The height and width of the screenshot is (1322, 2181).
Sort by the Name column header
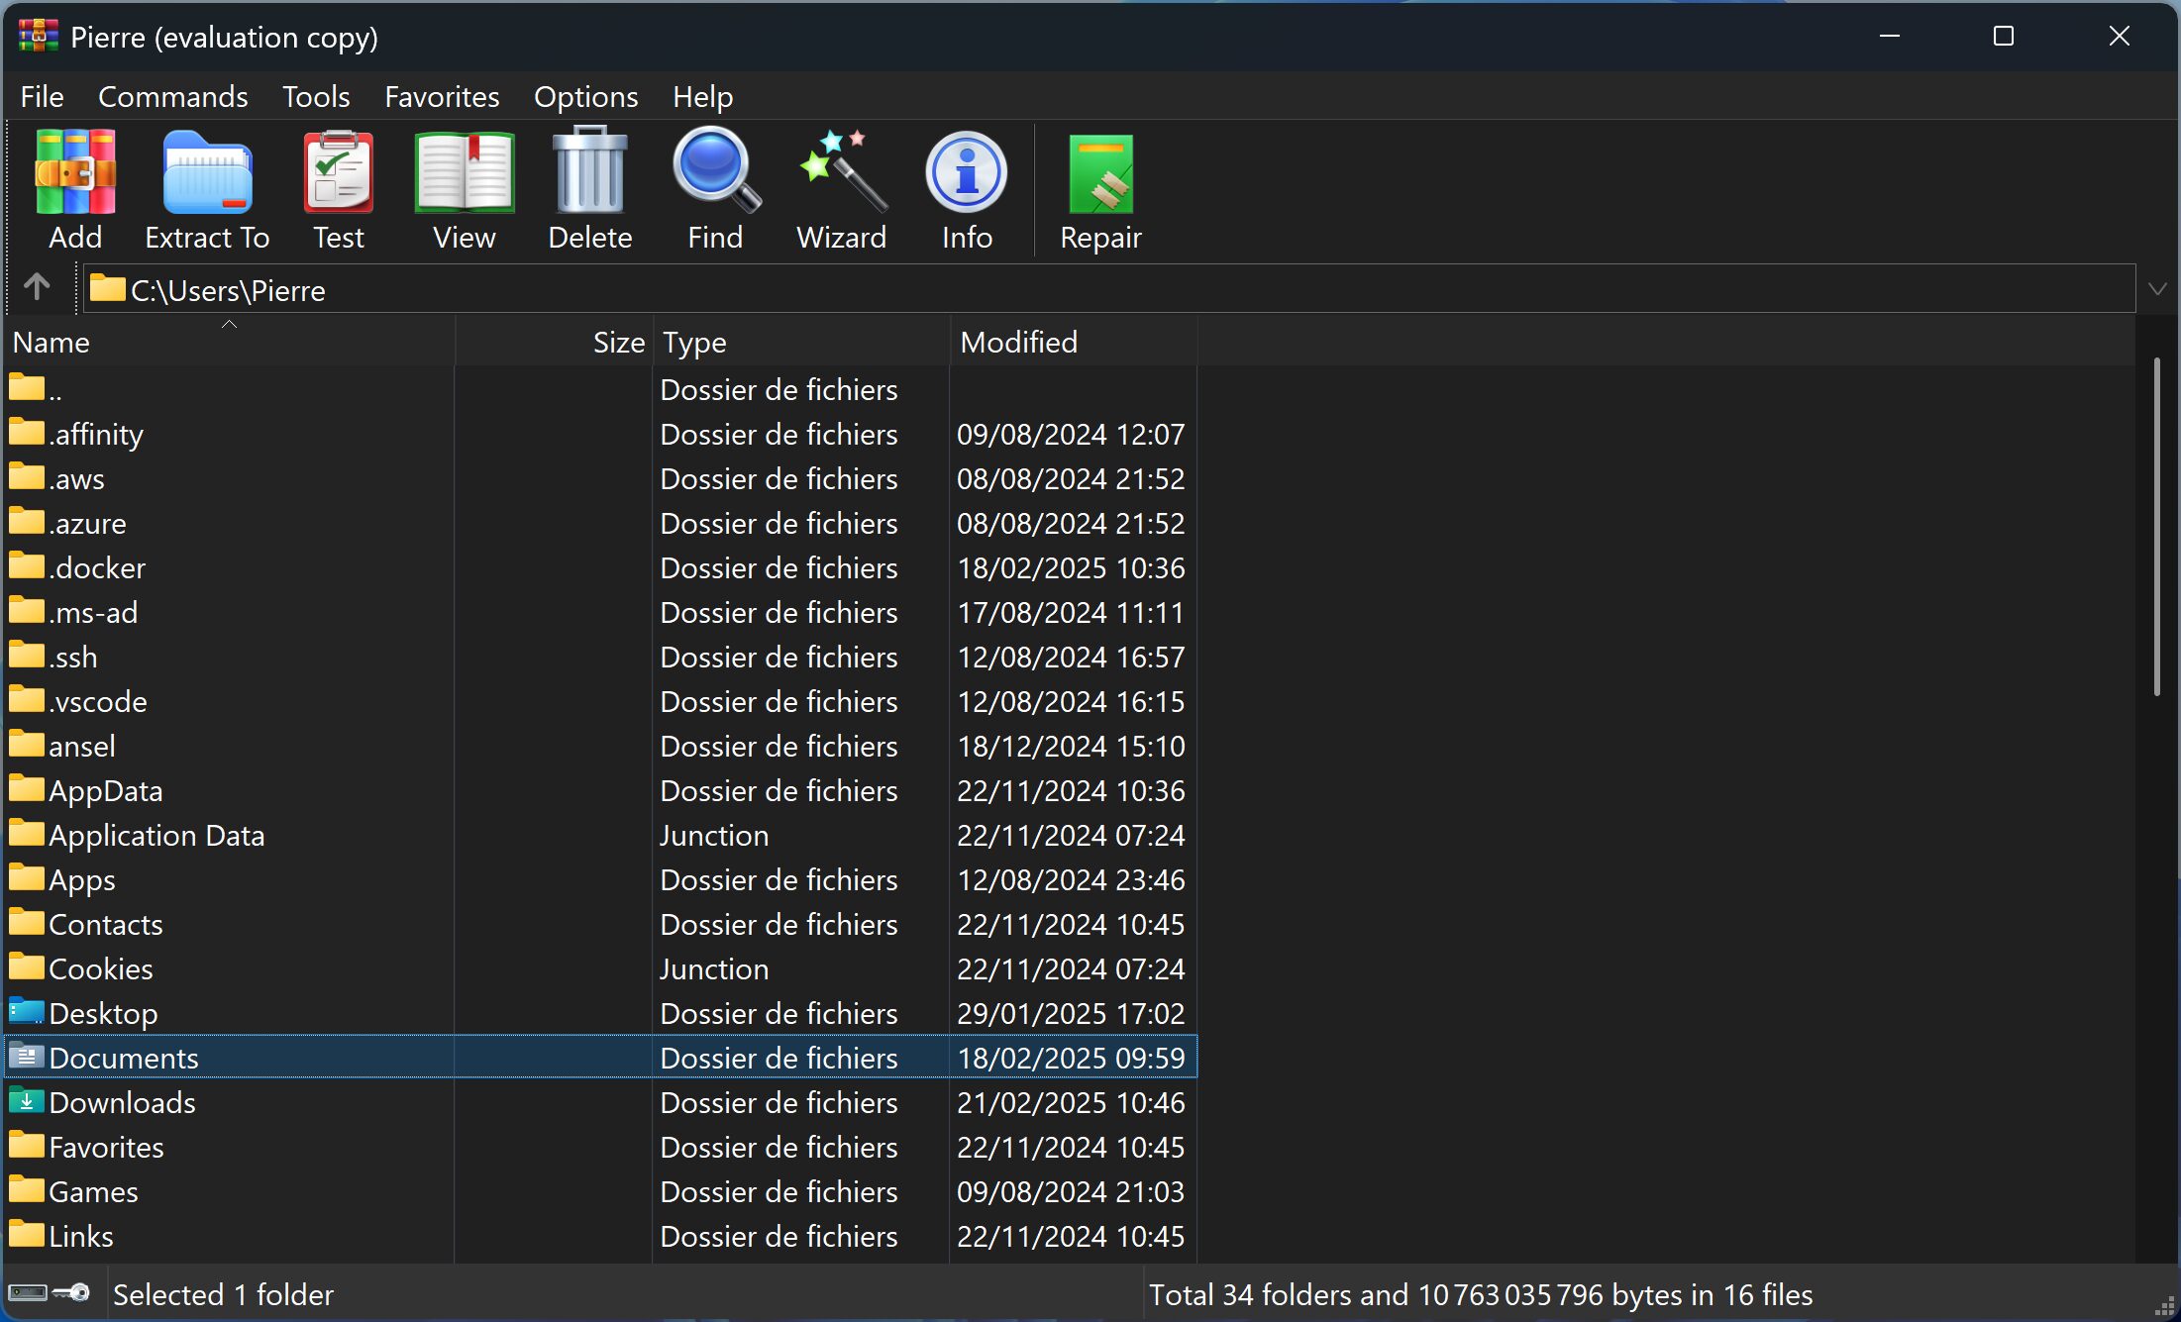230,342
